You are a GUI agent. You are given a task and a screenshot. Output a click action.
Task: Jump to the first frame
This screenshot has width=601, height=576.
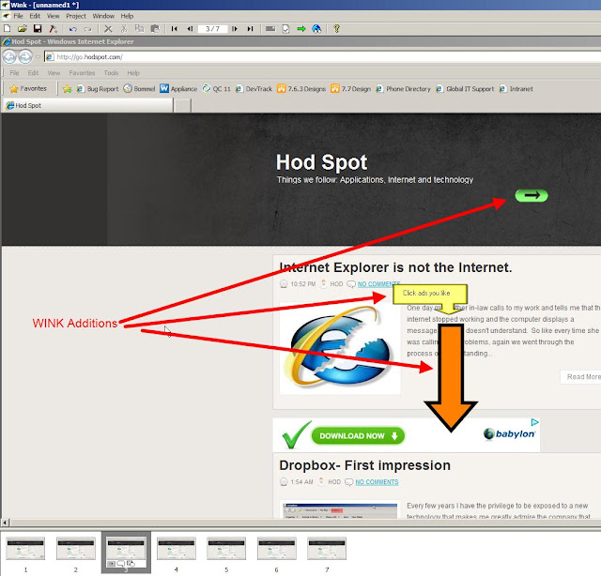pos(175,29)
